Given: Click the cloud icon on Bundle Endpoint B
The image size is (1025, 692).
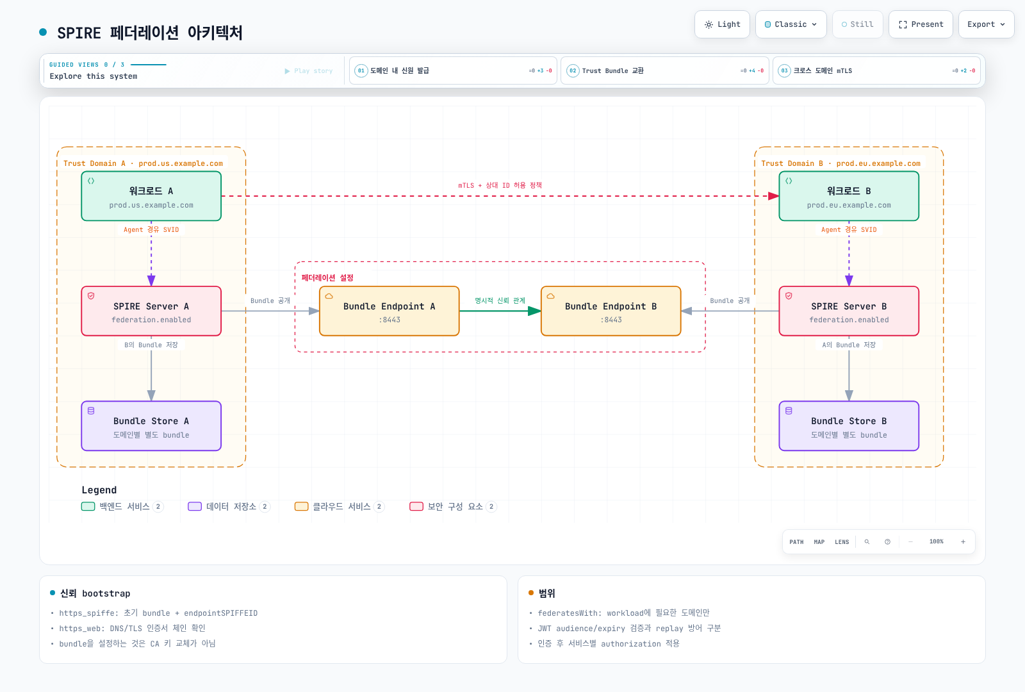Looking at the screenshot, I should tap(551, 296).
